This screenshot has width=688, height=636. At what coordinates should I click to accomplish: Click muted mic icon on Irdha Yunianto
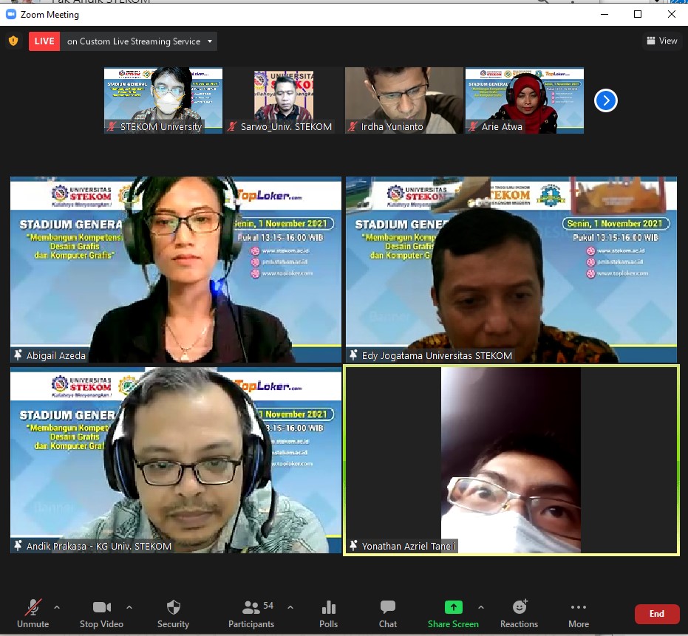(352, 127)
